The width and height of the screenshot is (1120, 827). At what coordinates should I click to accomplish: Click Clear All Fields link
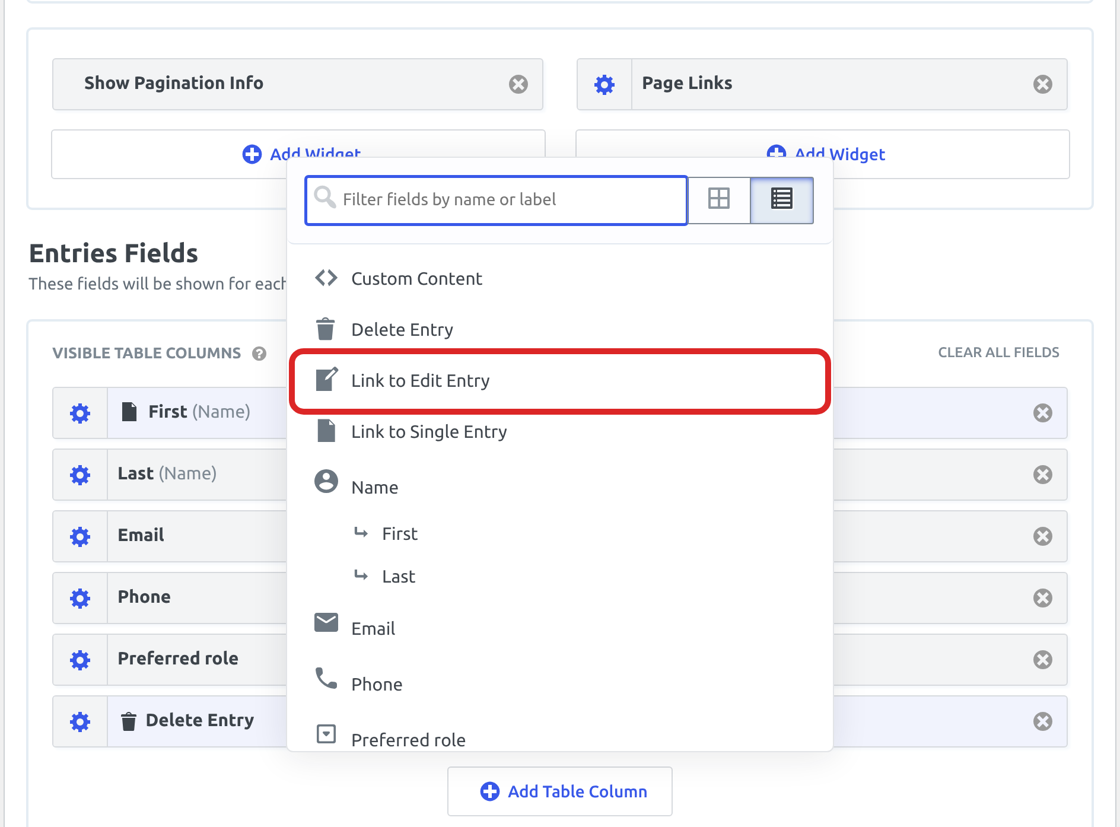pyautogui.click(x=998, y=352)
